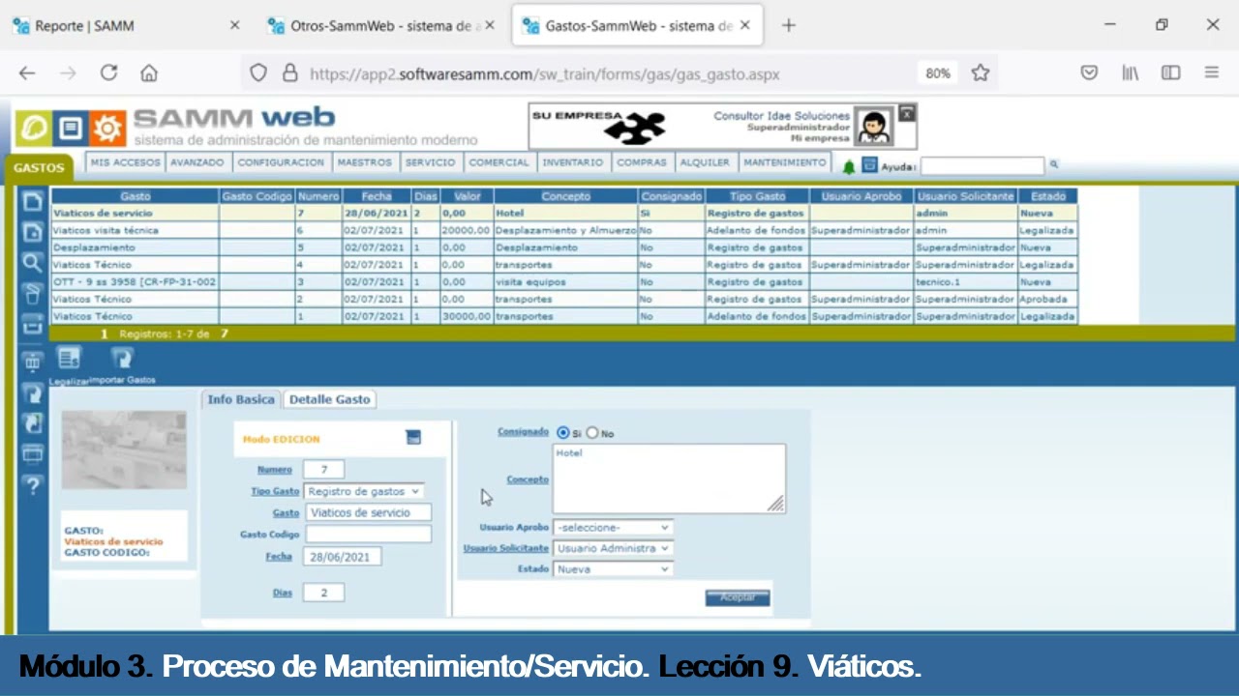1239x696 pixels.
Task: Click the Legalizar icon below the table
Action: coord(69,359)
